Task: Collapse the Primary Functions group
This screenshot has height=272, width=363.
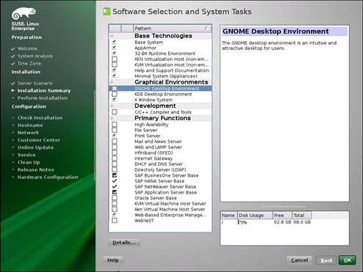Action: tap(111, 118)
